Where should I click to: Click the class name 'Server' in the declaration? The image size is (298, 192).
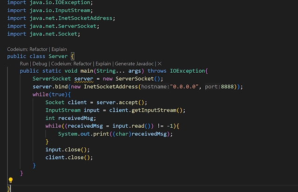[x=58, y=56]
